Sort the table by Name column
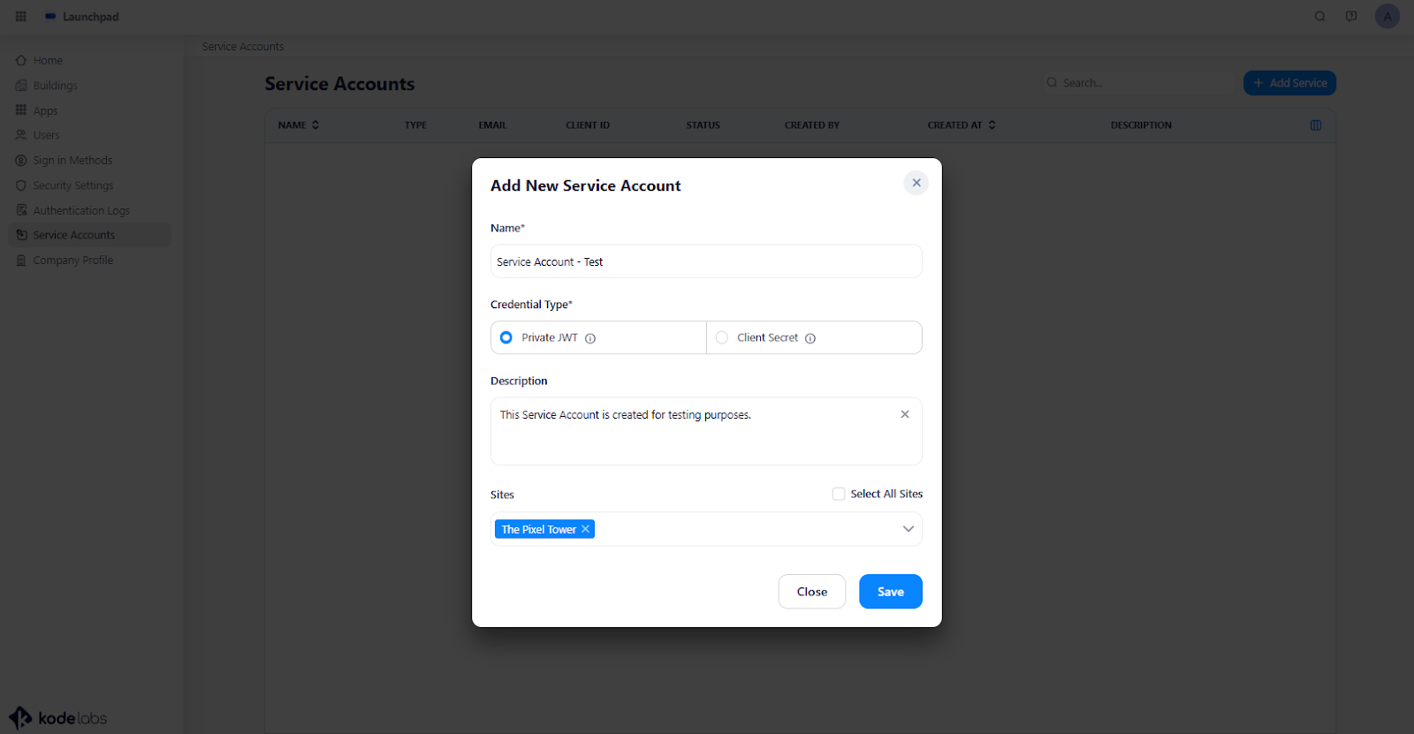Viewport: 1414px width, 734px height. (x=315, y=125)
